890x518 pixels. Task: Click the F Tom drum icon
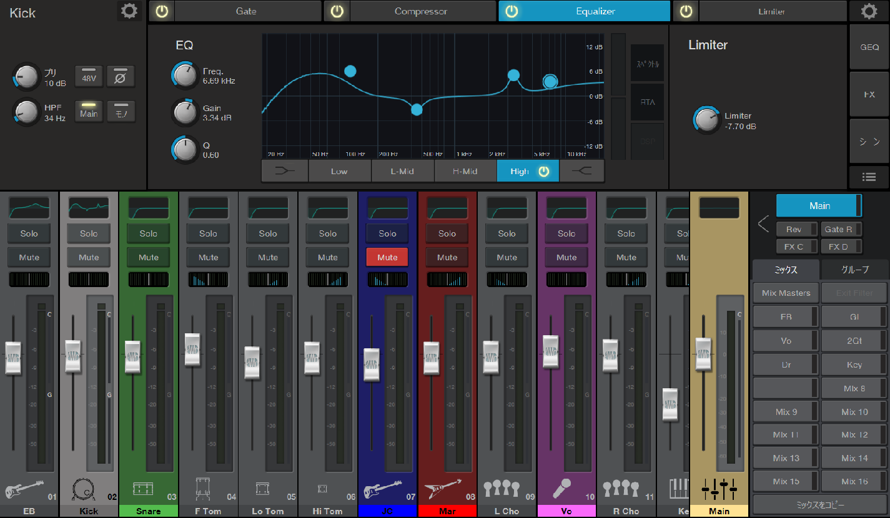point(202,489)
